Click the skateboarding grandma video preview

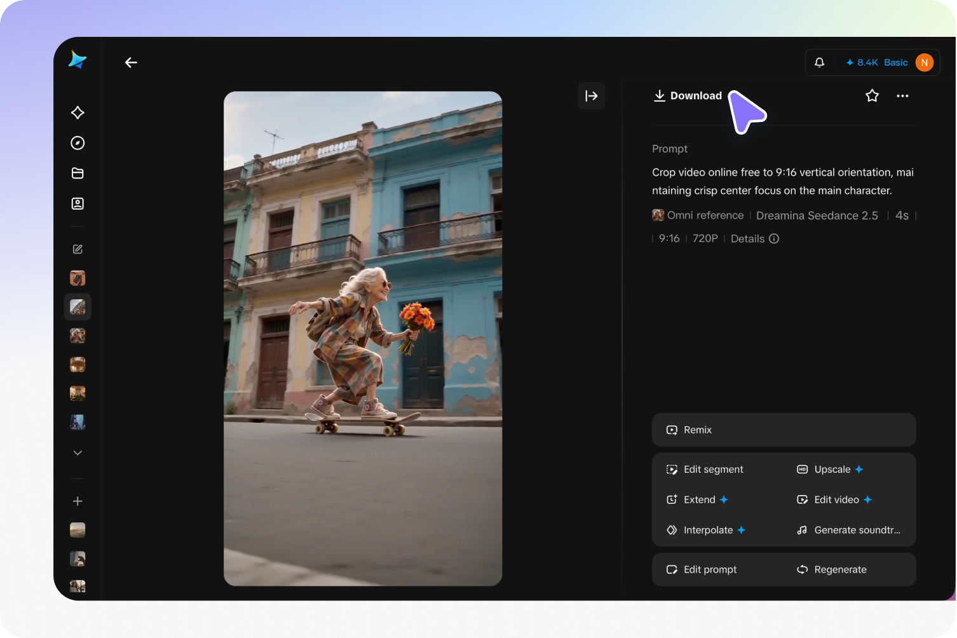click(x=363, y=339)
